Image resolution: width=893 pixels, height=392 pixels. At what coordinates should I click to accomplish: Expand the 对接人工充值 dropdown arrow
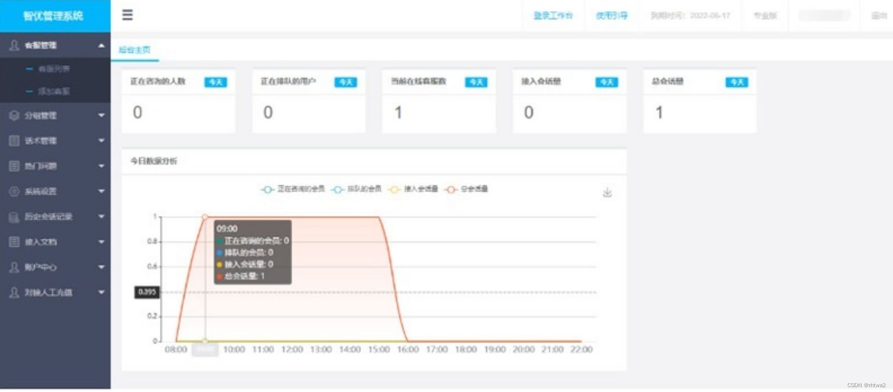pos(101,292)
